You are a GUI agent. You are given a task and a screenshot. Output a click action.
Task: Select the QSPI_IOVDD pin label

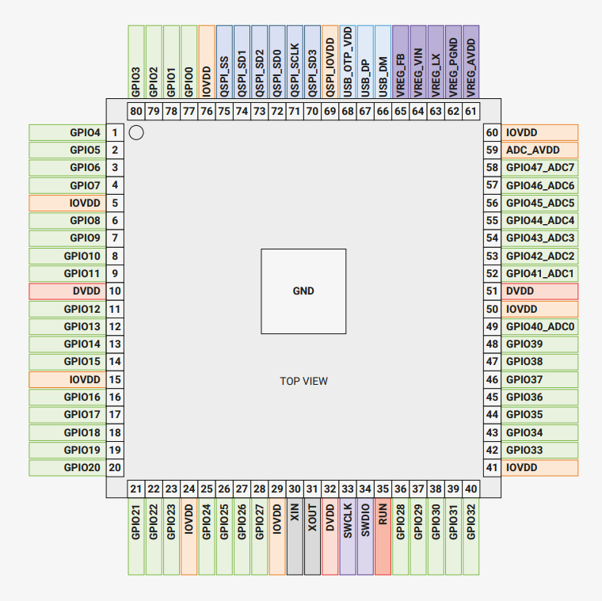tap(330, 62)
